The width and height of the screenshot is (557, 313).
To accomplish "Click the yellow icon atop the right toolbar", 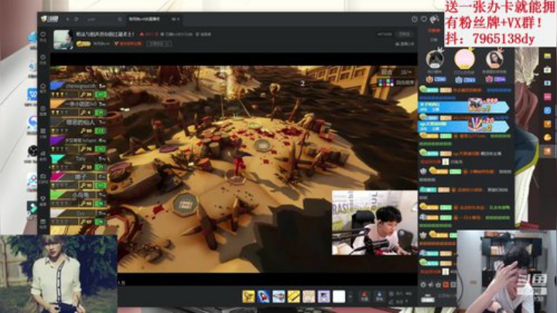I will point(548,56).
